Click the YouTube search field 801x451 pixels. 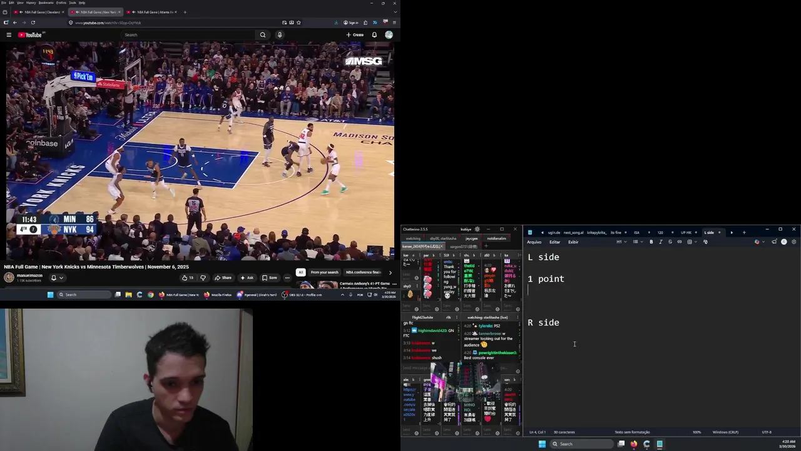(x=188, y=35)
